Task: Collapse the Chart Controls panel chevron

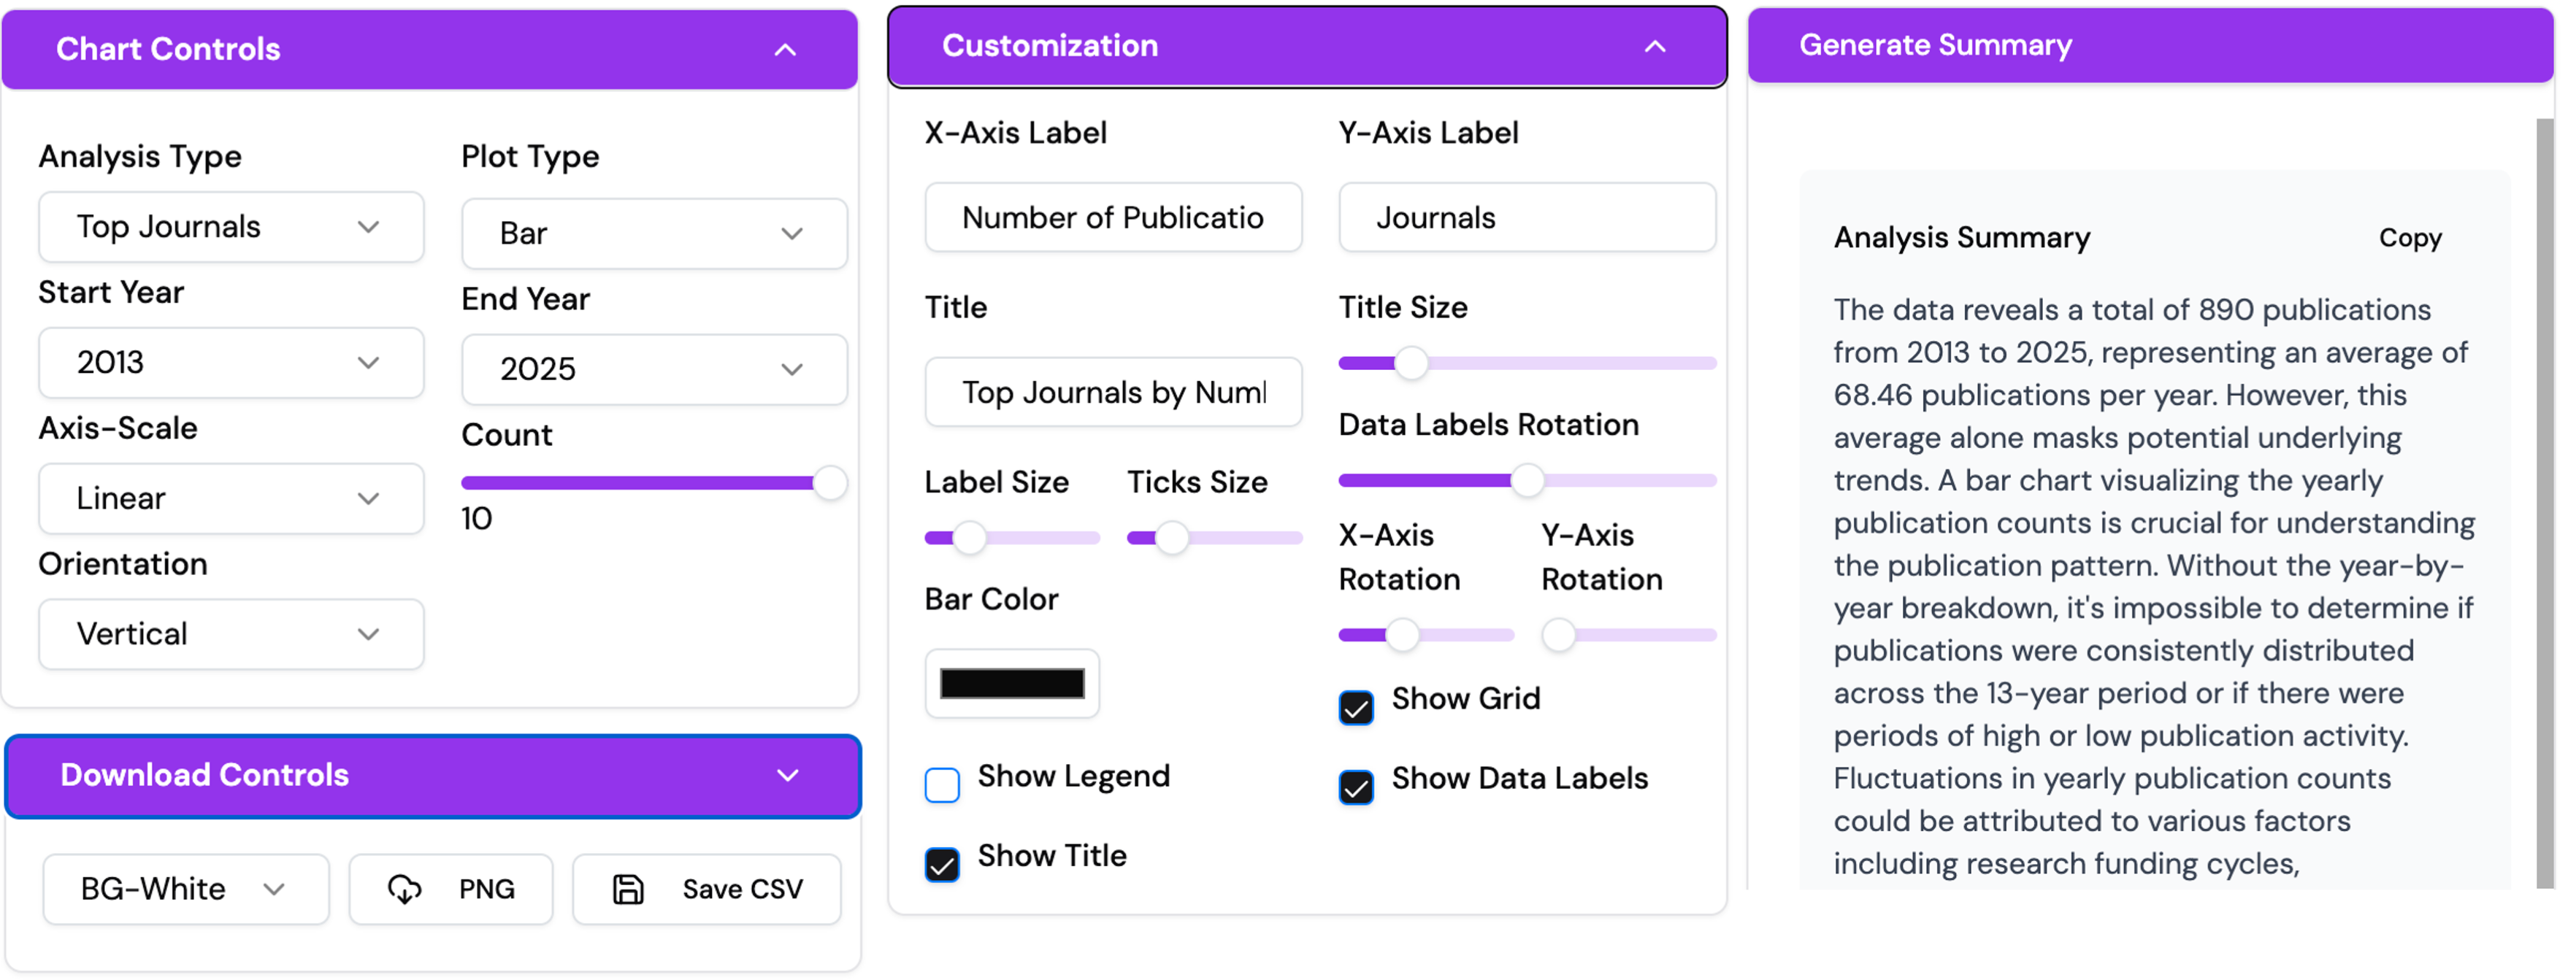Action: pos(786,50)
